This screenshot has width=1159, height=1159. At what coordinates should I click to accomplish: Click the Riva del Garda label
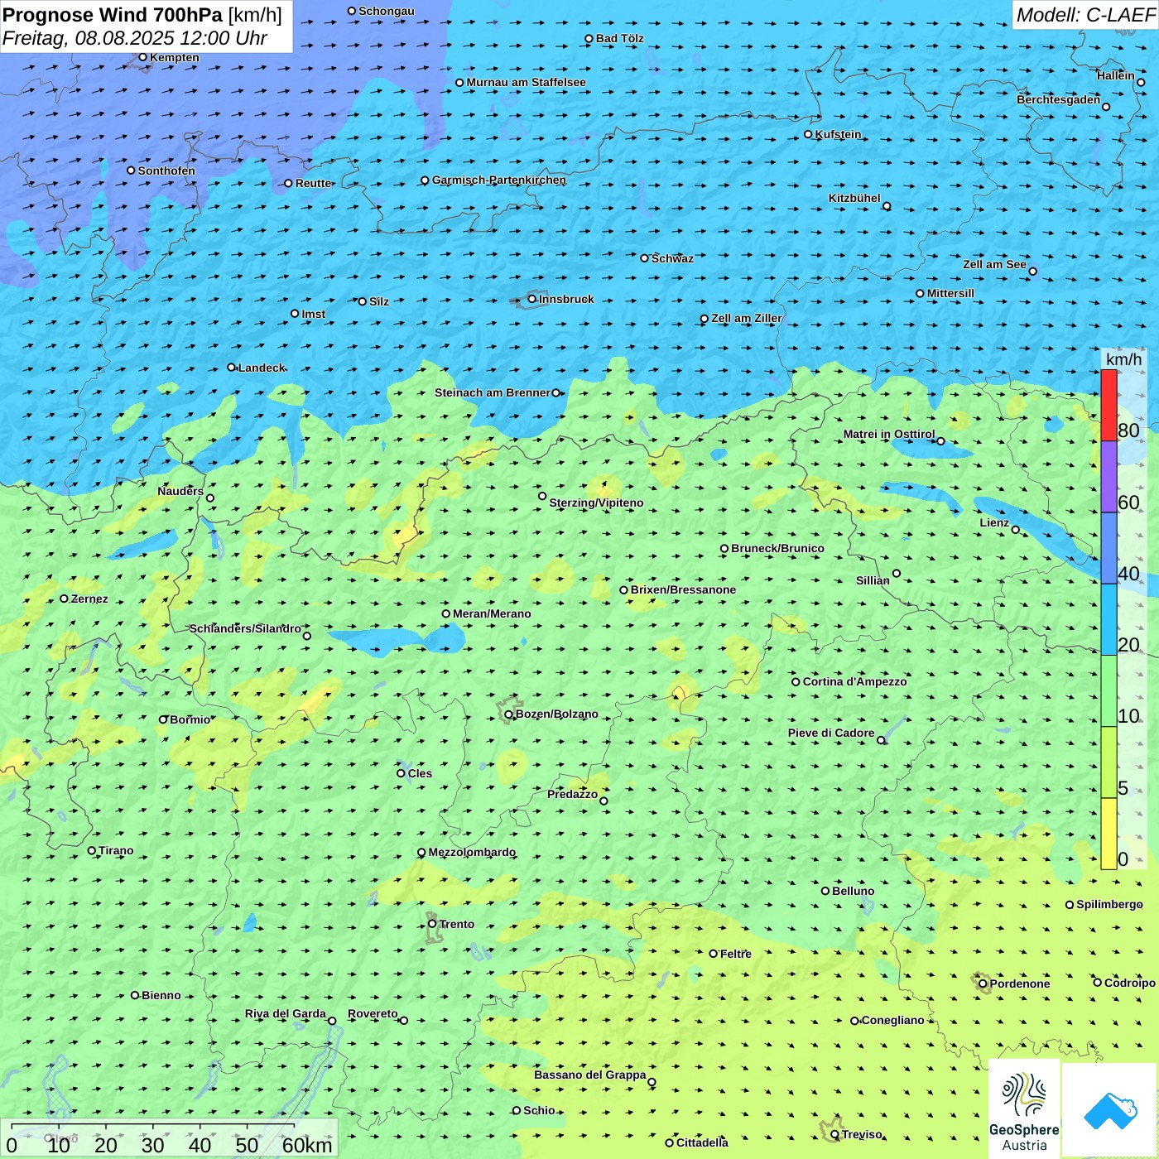coord(286,1013)
